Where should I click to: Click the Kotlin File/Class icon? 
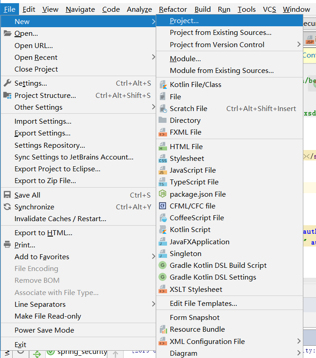pyautogui.click(x=163, y=84)
